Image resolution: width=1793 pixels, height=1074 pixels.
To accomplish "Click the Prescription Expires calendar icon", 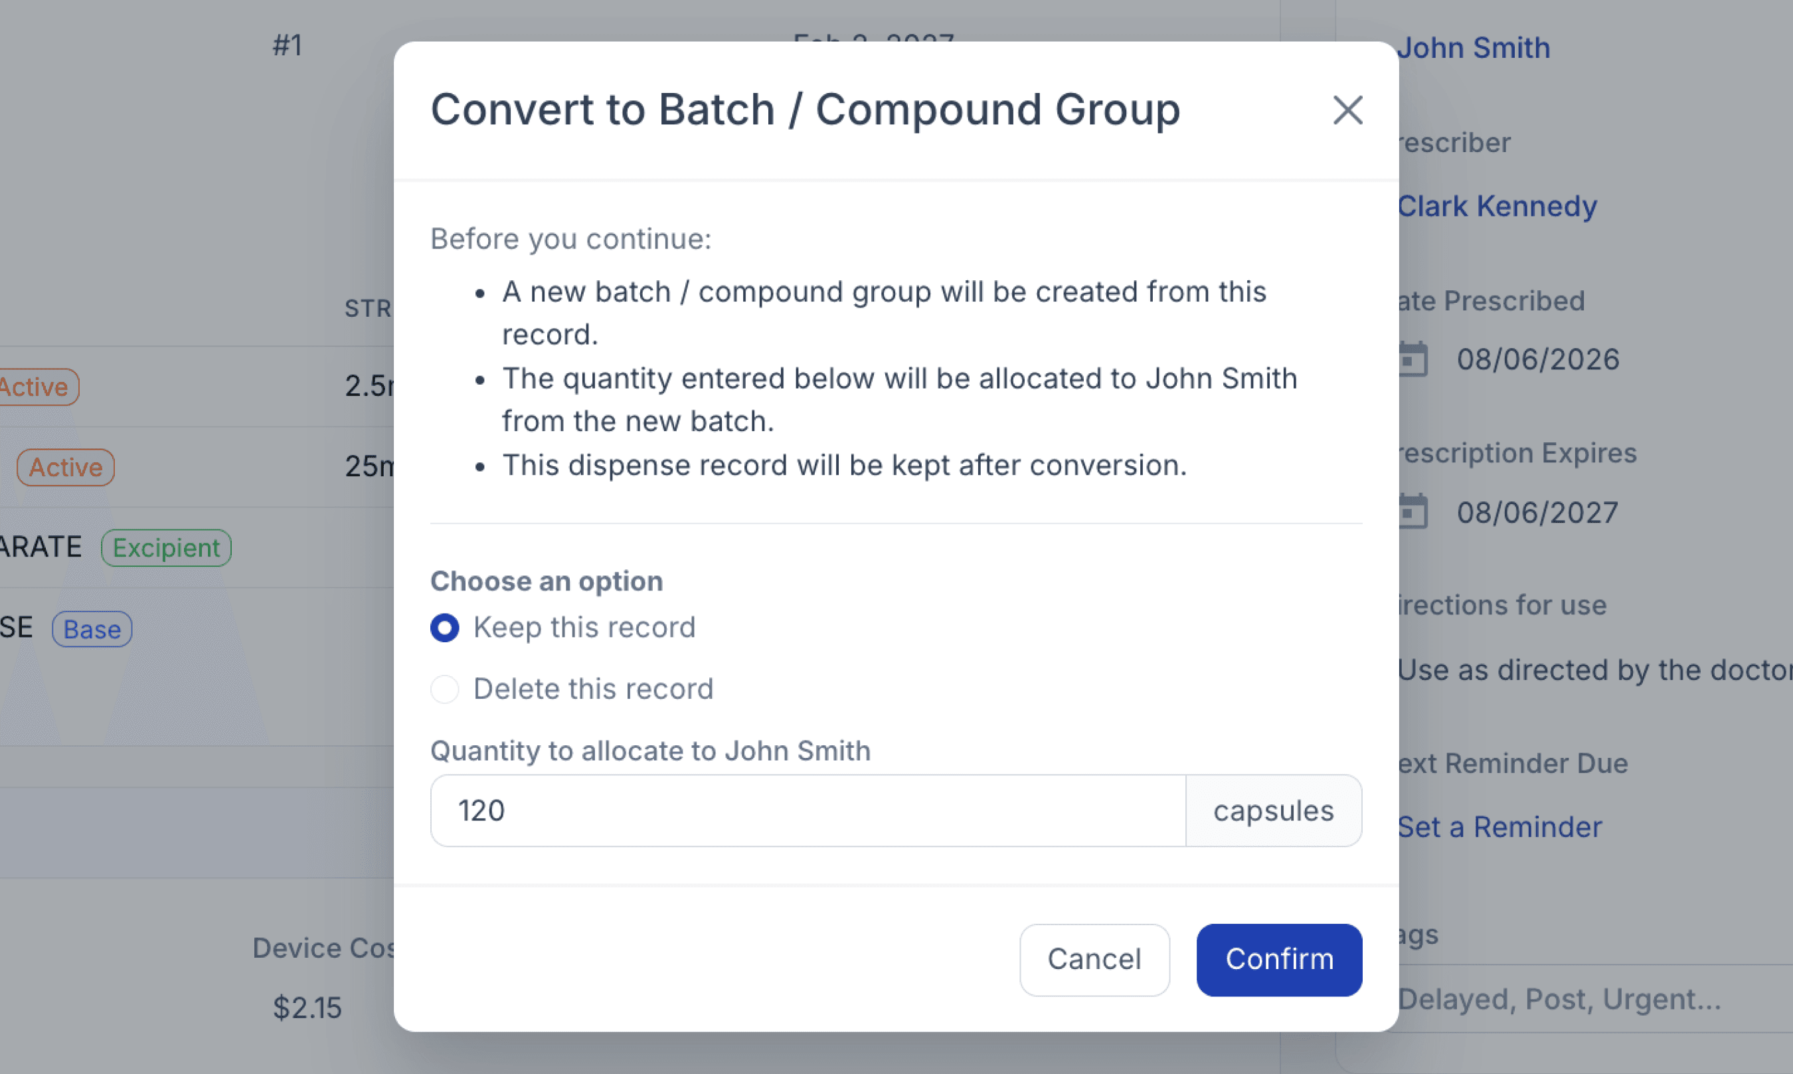I will point(1412,511).
